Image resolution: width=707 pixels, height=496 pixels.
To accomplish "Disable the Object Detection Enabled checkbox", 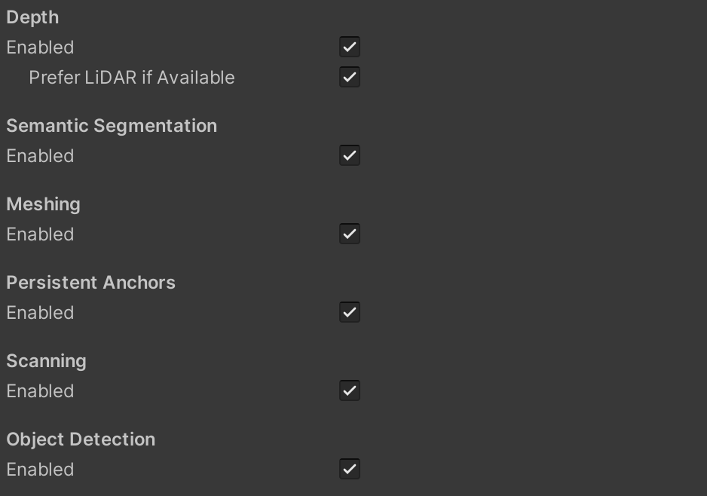I will [x=349, y=469].
